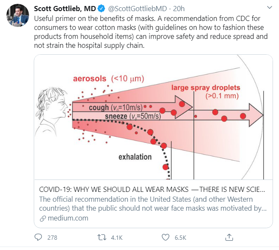Click the sketched coughing face in diagram

pyautogui.click(x=52, y=111)
